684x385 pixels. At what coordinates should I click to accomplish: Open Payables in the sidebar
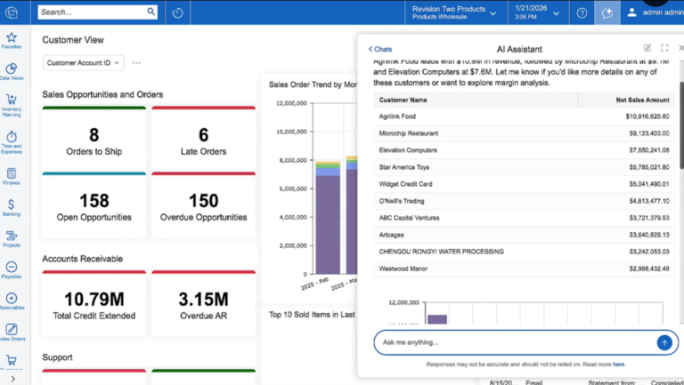point(12,270)
